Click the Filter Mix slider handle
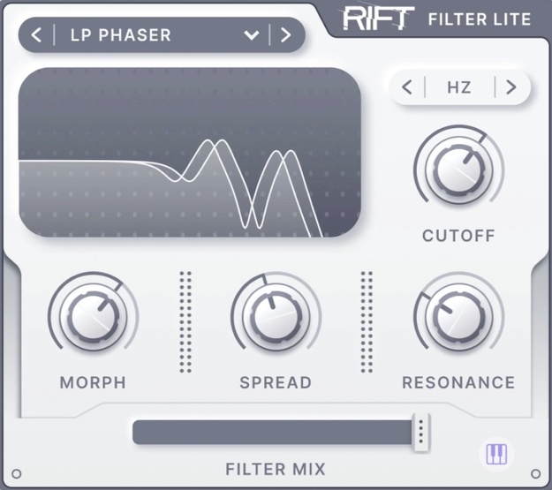The width and height of the screenshot is (552, 490). tap(421, 432)
